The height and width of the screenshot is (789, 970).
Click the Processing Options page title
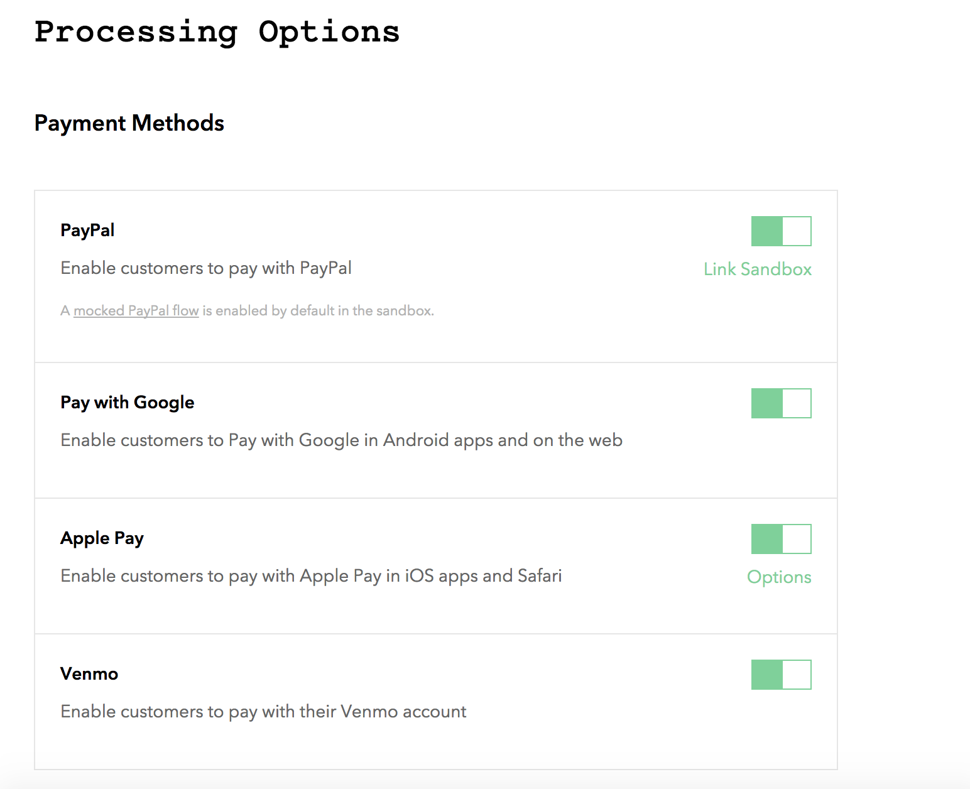pyautogui.click(x=217, y=33)
